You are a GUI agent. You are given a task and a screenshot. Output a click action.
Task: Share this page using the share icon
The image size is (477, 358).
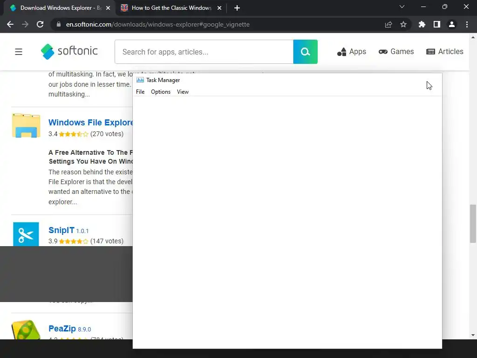[388, 24]
